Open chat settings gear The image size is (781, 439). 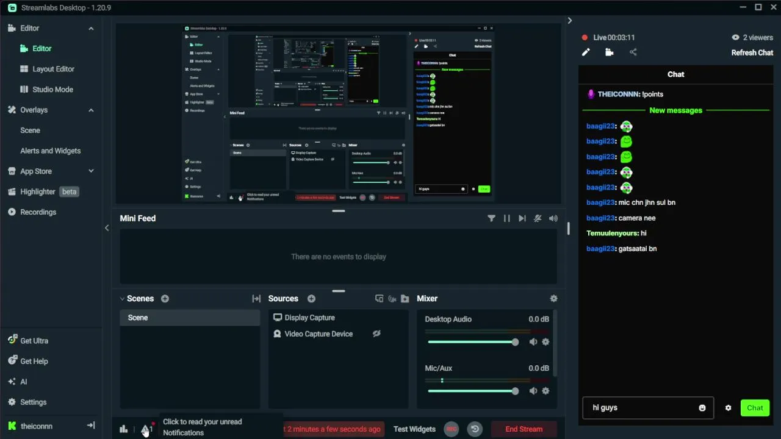click(728, 408)
